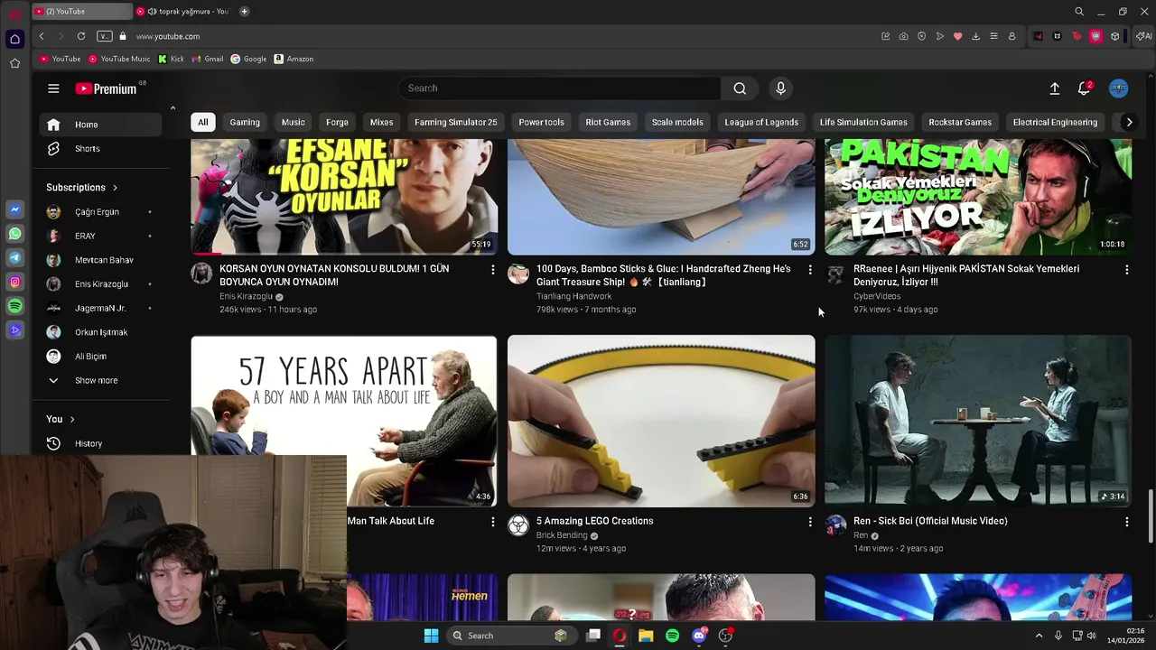Open YouTube Music bookmark

119,59
